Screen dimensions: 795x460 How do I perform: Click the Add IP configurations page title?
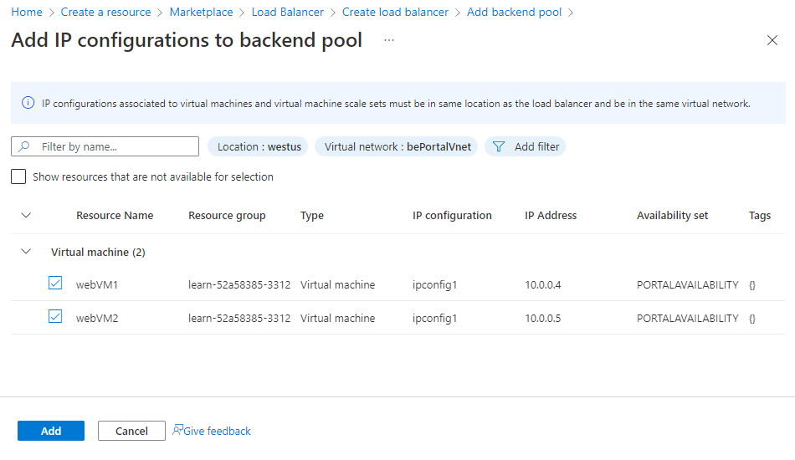click(x=187, y=40)
